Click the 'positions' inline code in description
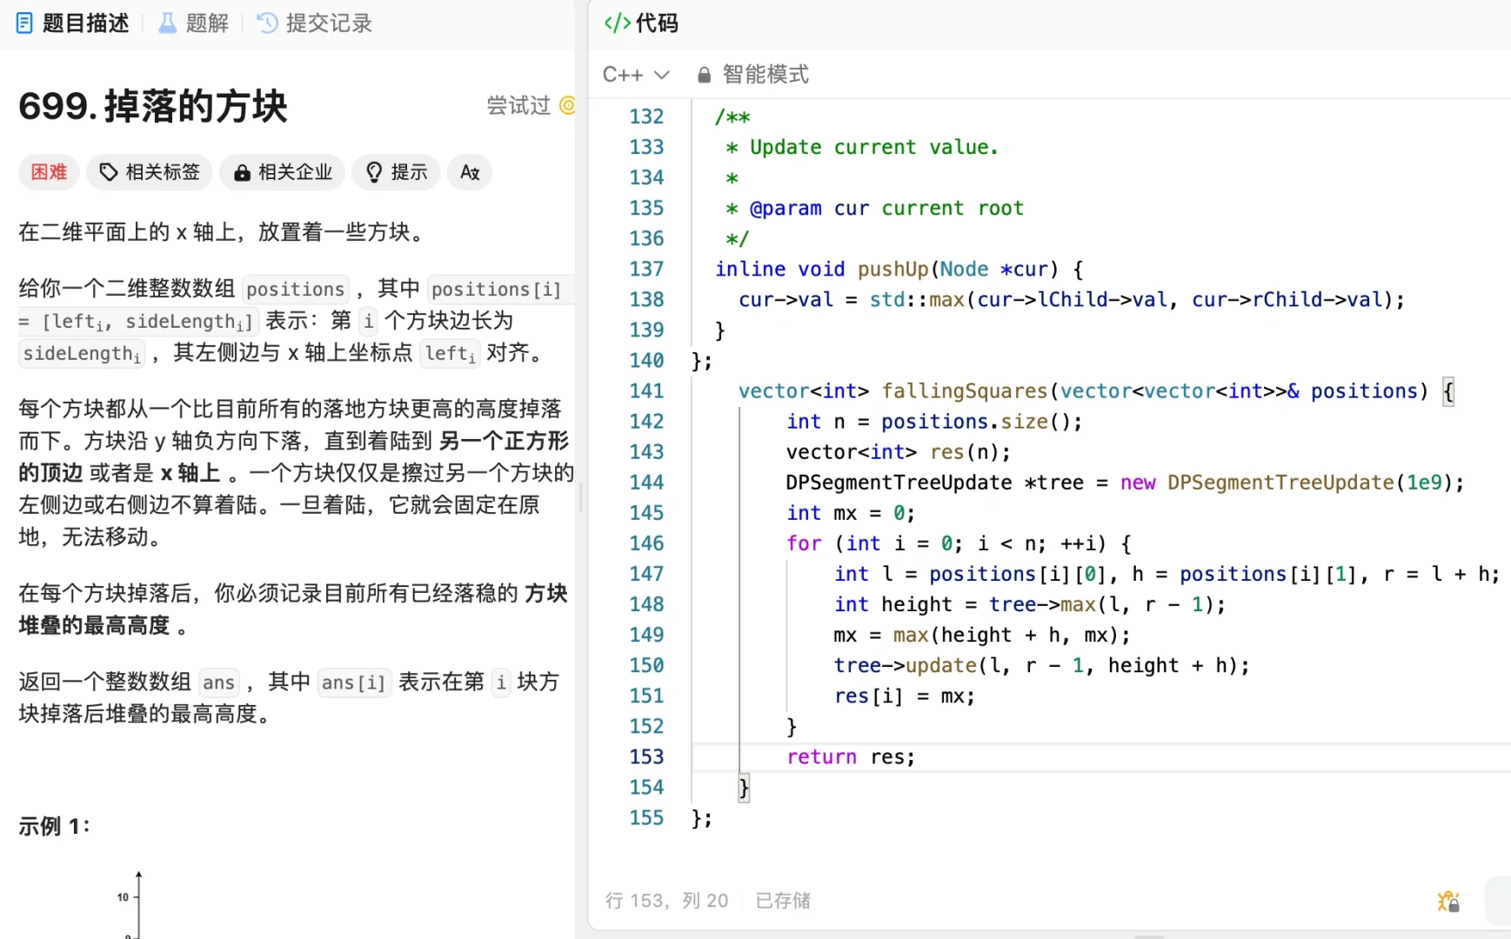This screenshot has width=1511, height=939. [295, 290]
